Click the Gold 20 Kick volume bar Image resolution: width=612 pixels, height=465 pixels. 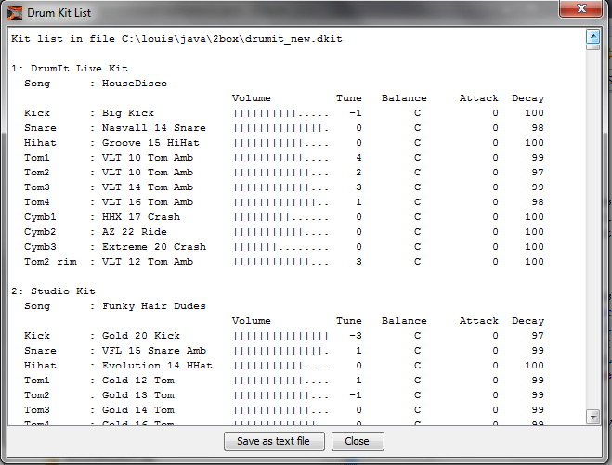[x=281, y=336]
